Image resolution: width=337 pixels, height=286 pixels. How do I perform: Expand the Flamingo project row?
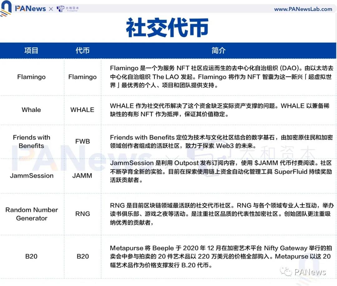pyautogui.click(x=31, y=77)
